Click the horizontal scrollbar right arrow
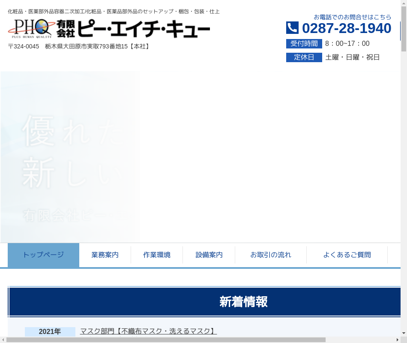This screenshot has height=343, width=407. pos(397,340)
